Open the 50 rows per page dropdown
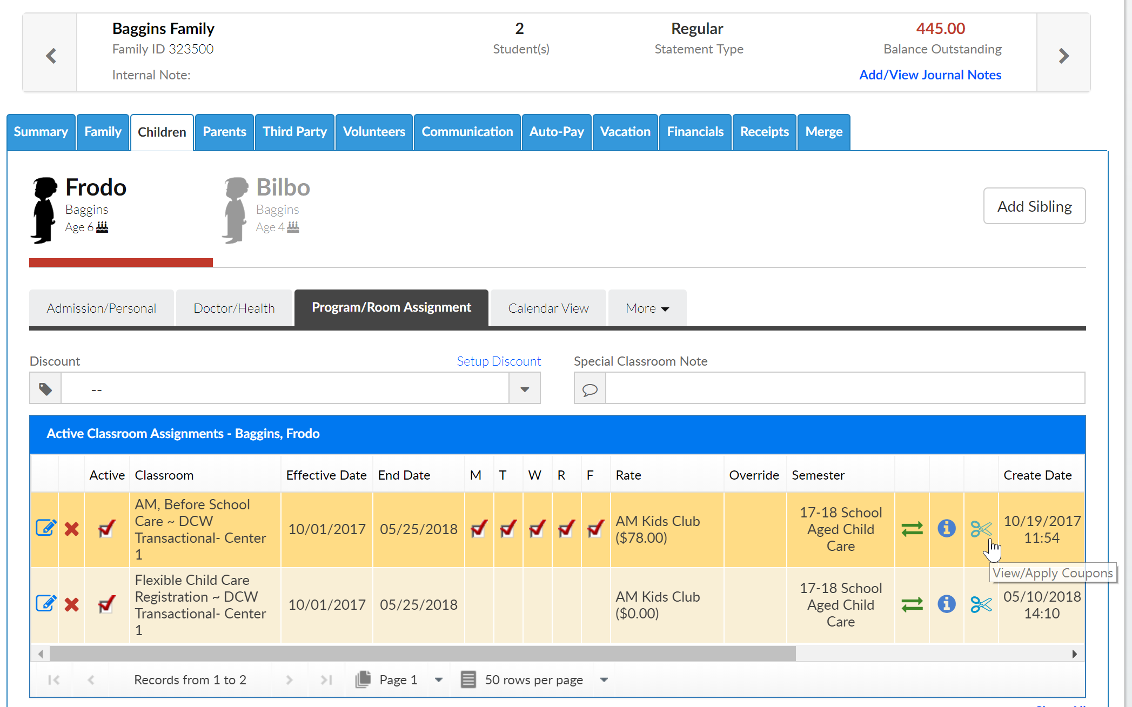 (x=604, y=680)
